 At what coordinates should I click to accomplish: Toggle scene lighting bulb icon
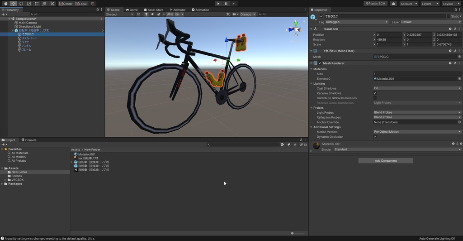click(x=146, y=14)
